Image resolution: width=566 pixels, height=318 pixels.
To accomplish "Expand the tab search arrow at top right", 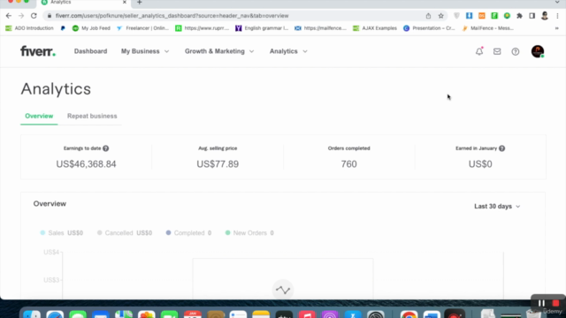I will (557, 2).
